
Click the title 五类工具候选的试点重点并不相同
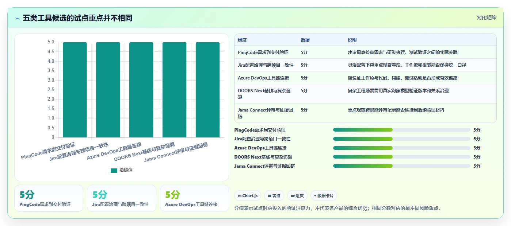click(x=77, y=18)
